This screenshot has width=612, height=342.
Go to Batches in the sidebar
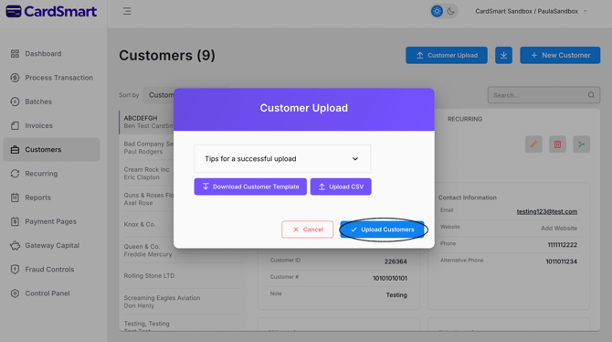coord(51,102)
